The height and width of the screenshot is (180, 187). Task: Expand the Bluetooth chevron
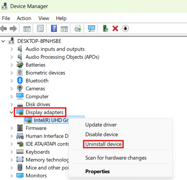coord(12,81)
